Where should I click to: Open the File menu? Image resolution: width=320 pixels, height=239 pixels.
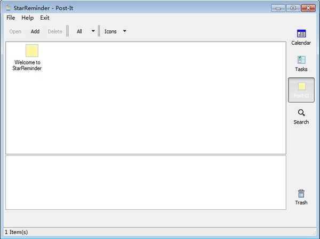(x=11, y=18)
